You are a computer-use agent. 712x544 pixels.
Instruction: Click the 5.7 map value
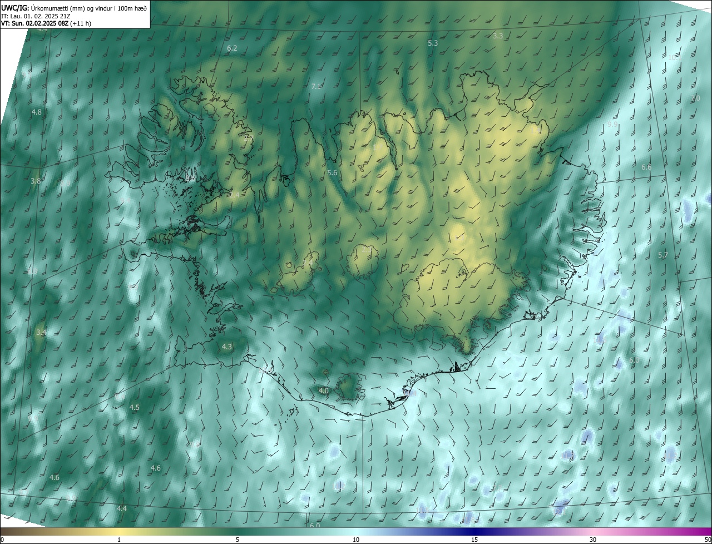(x=662, y=255)
